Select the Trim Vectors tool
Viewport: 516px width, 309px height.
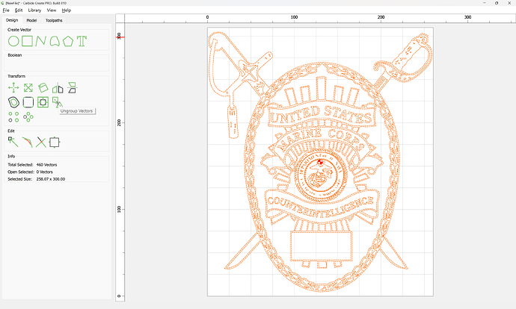[x=41, y=143]
